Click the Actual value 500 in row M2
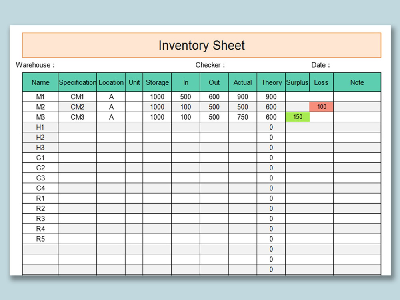 pos(243,107)
